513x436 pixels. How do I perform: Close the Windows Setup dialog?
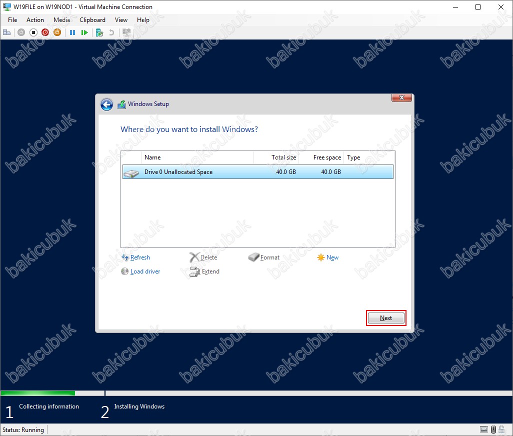pyautogui.click(x=402, y=97)
